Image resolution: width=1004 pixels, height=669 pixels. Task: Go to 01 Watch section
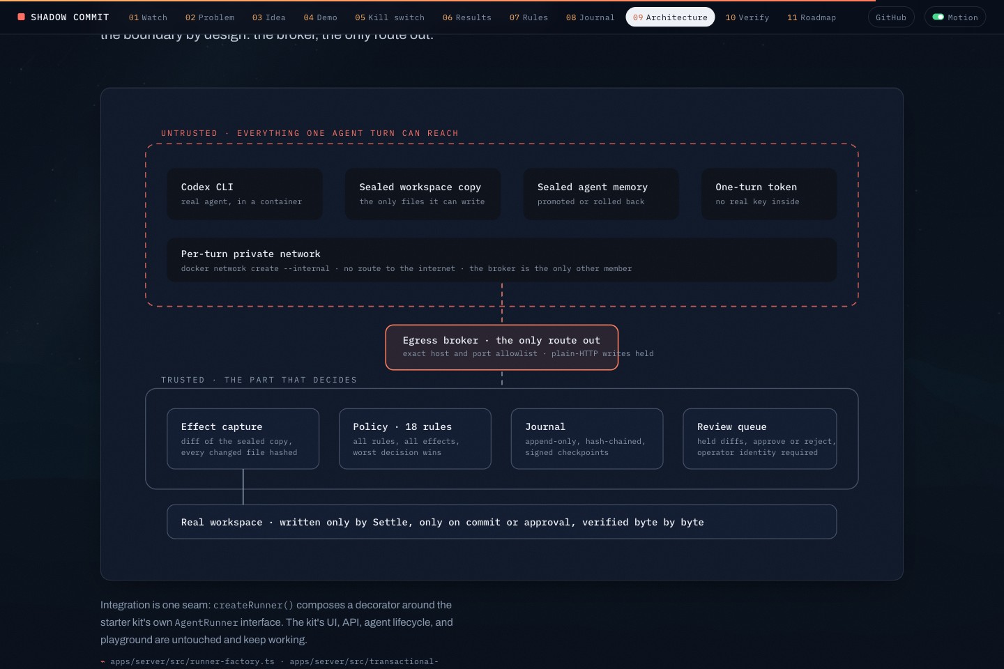148,17
